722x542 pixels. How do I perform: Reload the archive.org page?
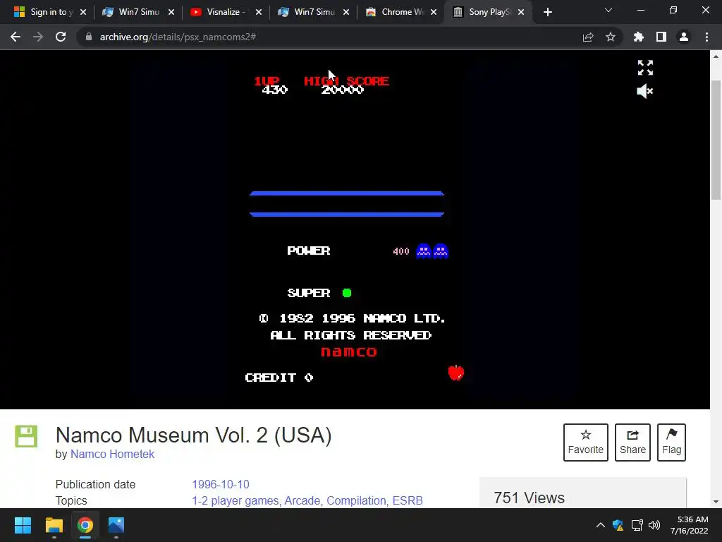(x=61, y=37)
